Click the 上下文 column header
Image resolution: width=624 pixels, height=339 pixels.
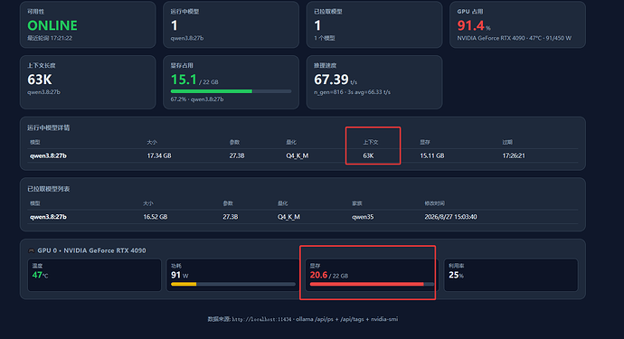pyautogui.click(x=371, y=142)
